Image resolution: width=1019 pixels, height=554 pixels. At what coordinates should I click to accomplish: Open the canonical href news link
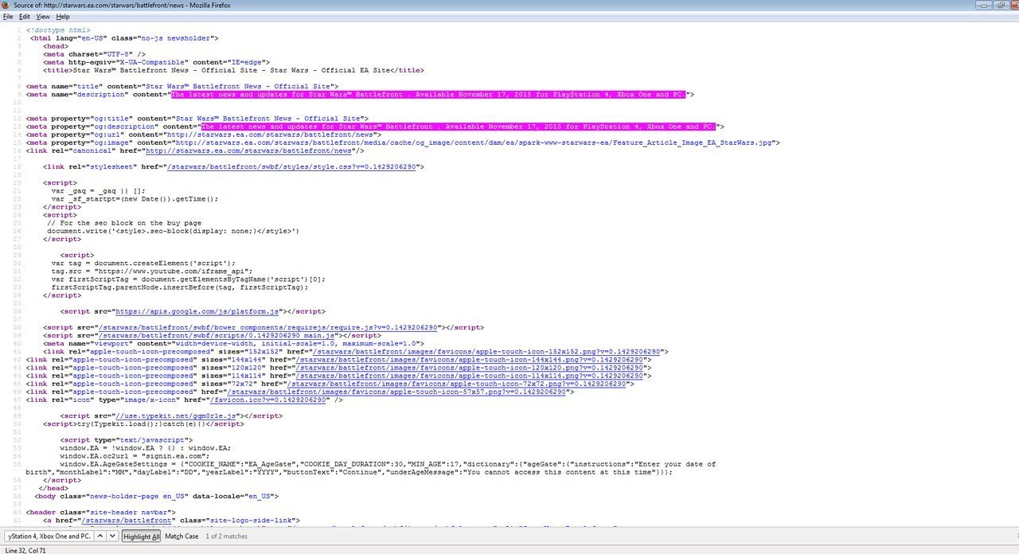[248, 150]
